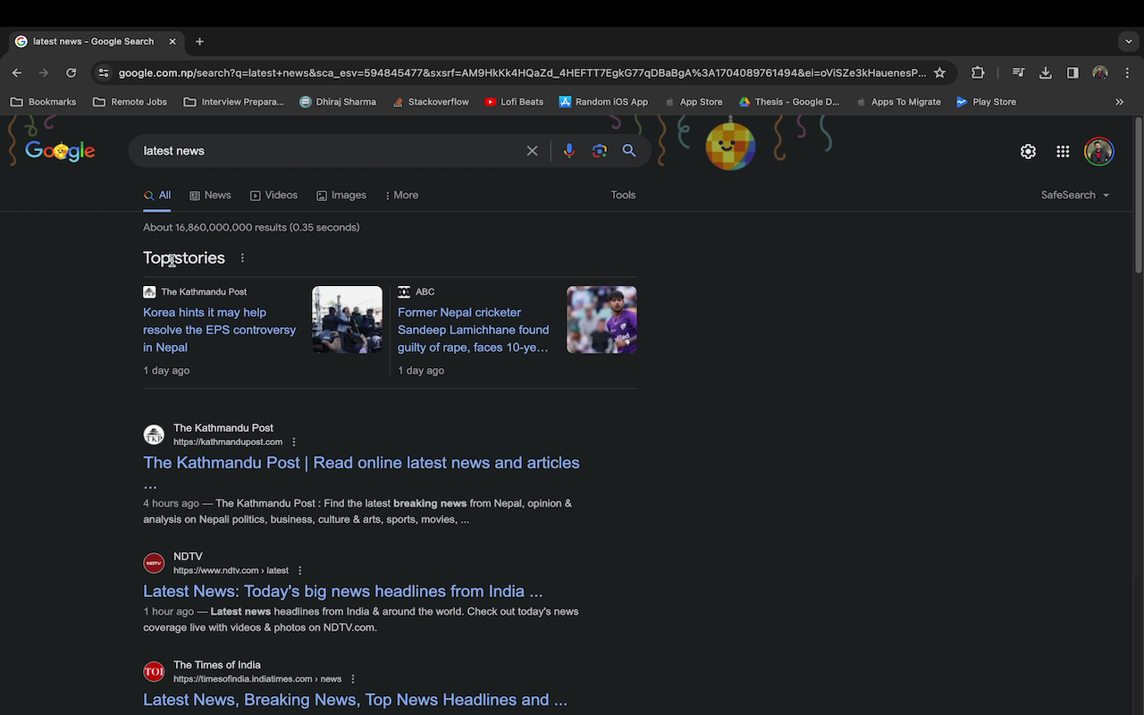Open the three-dot menu beside Top stories
1144x715 pixels.
coord(242,257)
